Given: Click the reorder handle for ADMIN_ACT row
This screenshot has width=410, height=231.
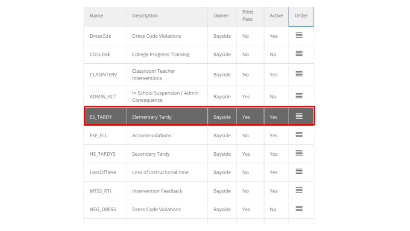Looking at the screenshot, I should 299,96.
